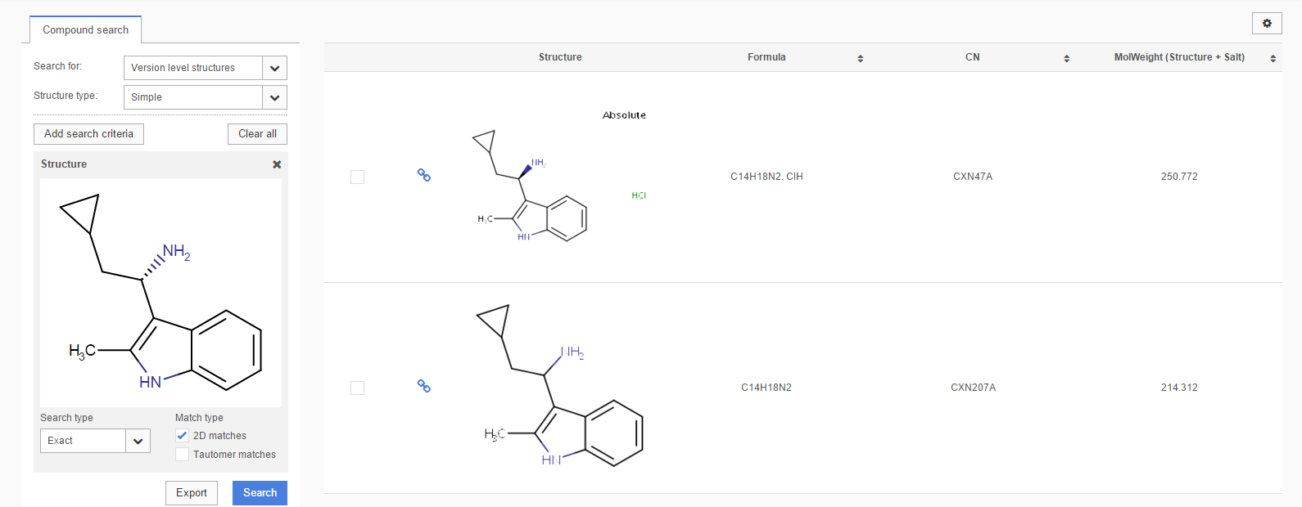The image size is (1302, 507).
Task: Open the query structure drawing thumbnail
Action: [160, 293]
